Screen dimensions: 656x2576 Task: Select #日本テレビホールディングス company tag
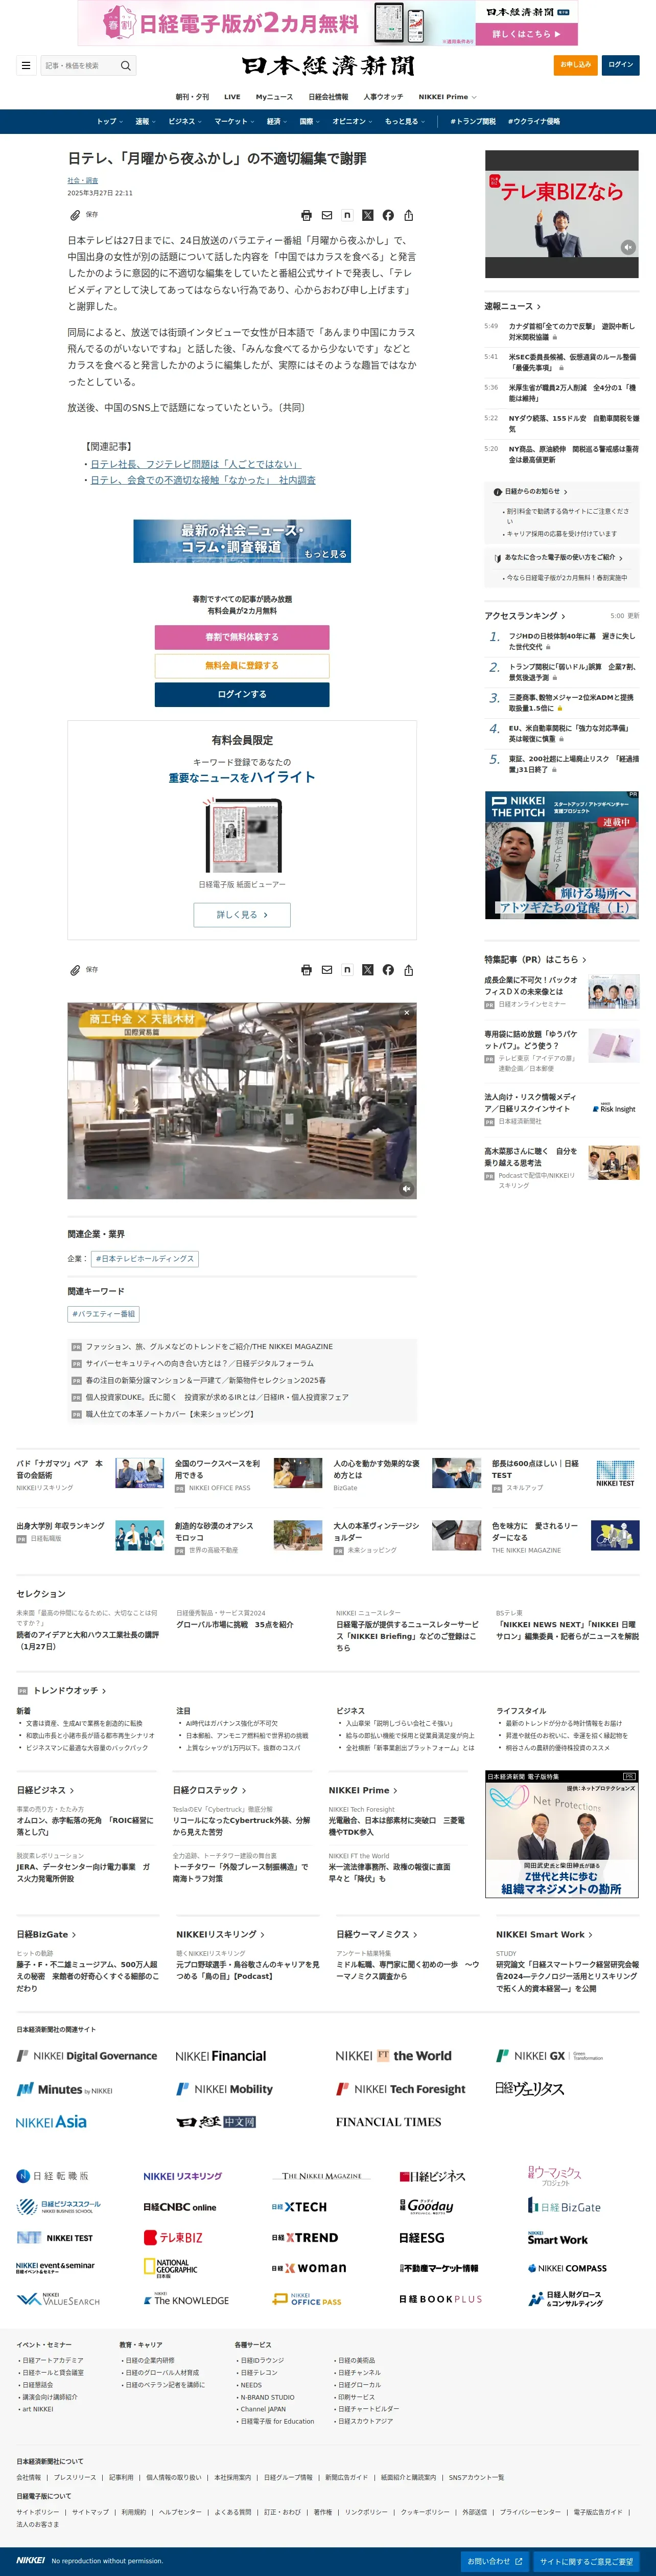145,1259
